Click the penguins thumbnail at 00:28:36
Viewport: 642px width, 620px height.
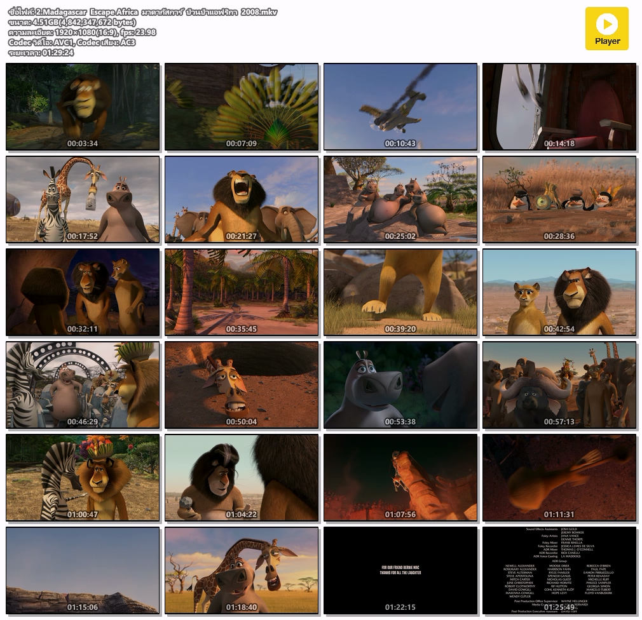pyautogui.click(x=559, y=199)
